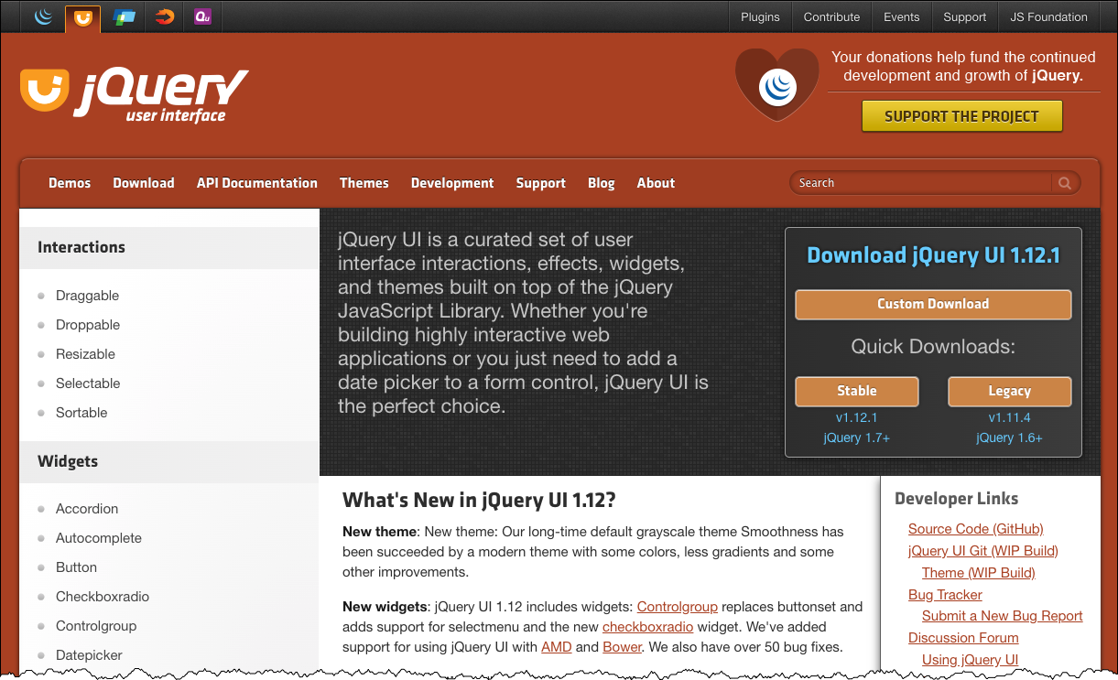This screenshot has height=680, width=1118.
Task: Click the Bower link
Action: click(623, 647)
